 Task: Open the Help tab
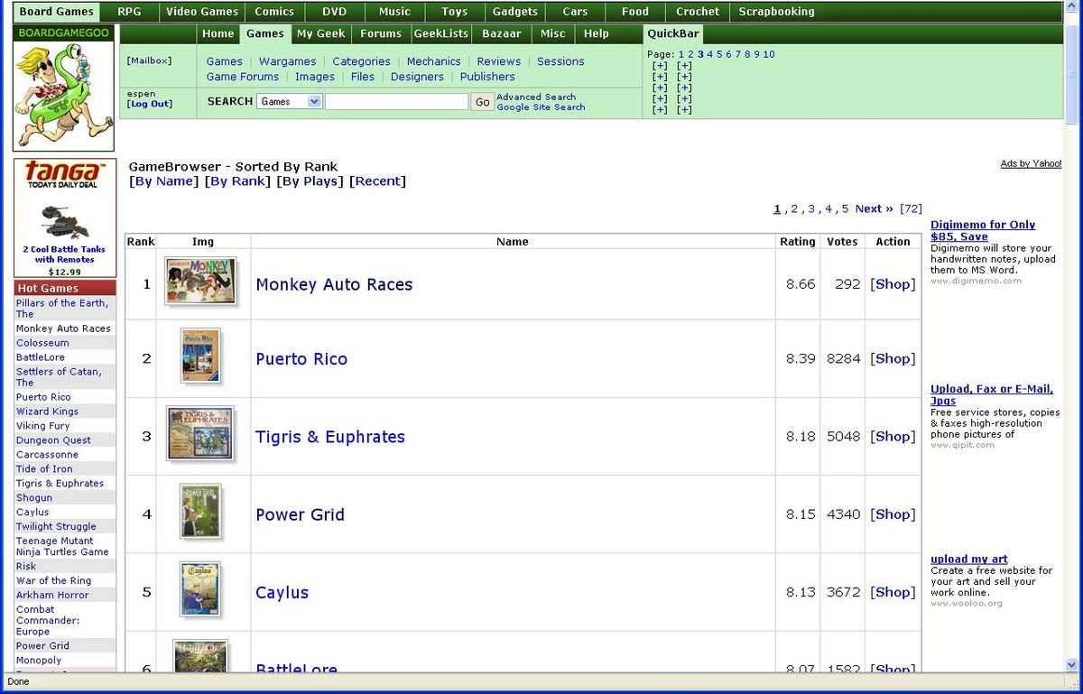(597, 33)
